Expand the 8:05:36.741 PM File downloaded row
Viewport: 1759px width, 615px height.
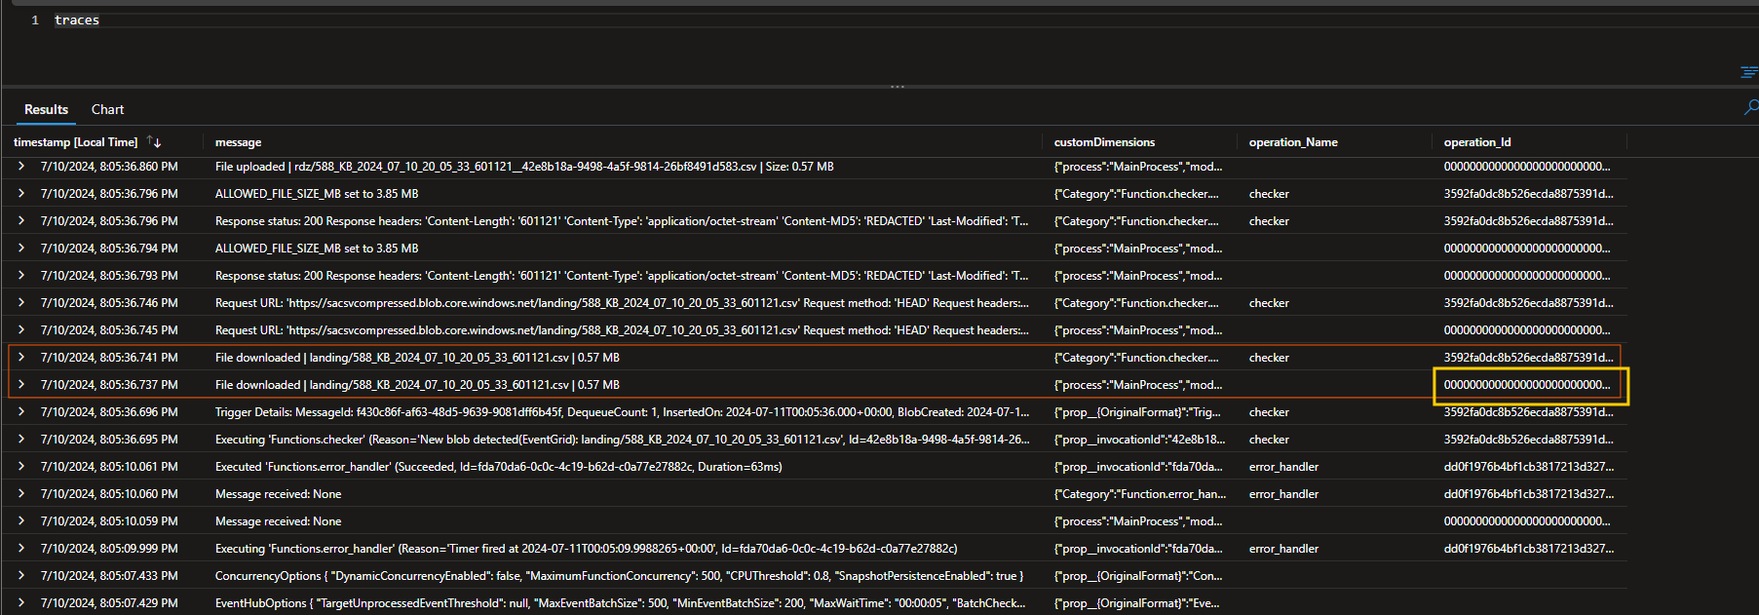coord(21,358)
